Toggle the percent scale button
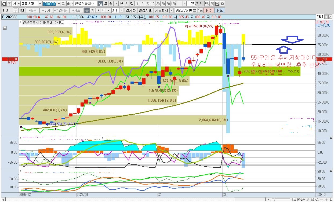The image size is (334, 202). coord(92,10)
